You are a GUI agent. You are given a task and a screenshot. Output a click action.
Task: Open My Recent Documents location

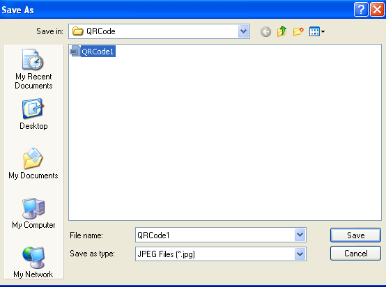click(x=33, y=69)
